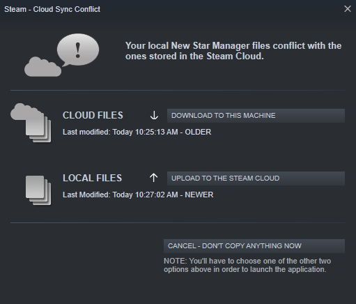
Task: Click the local files stack icon
Action: (x=38, y=190)
